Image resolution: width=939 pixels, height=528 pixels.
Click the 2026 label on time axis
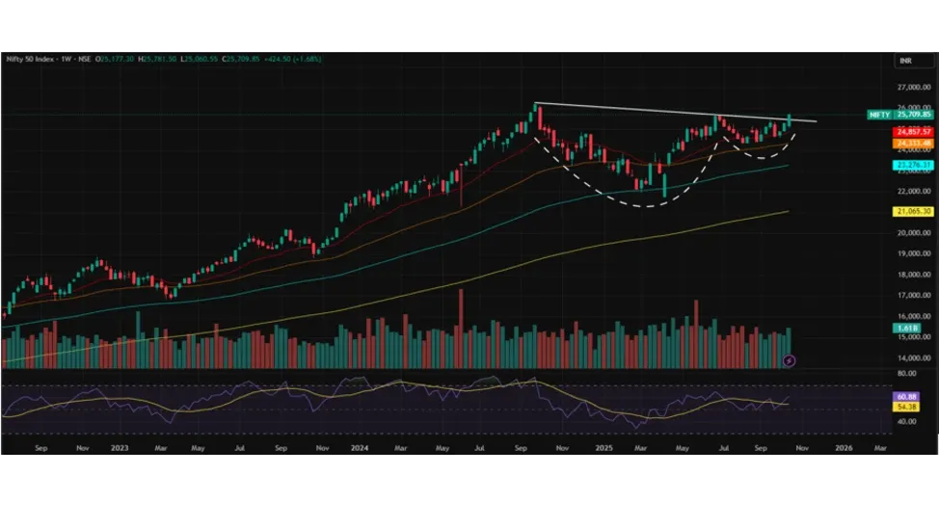point(844,448)
